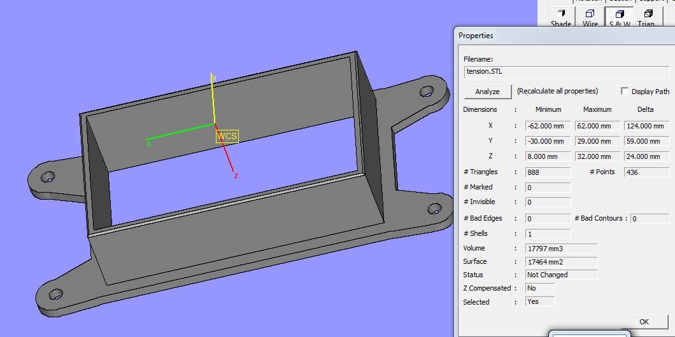Image resolution: width=675 pixels, height=337 pixels.
Task: Switch to Triangle display mode
Action: click(648, 17)
